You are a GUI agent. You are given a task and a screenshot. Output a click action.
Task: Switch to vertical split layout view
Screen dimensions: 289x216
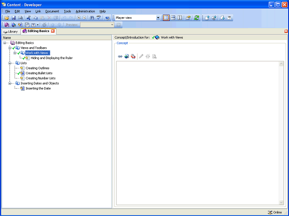point(180,18)
